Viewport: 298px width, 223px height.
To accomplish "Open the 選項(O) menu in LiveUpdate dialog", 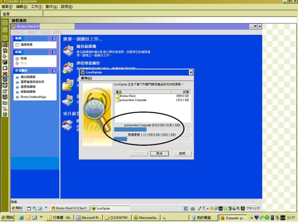I will (x=86, y=78).
